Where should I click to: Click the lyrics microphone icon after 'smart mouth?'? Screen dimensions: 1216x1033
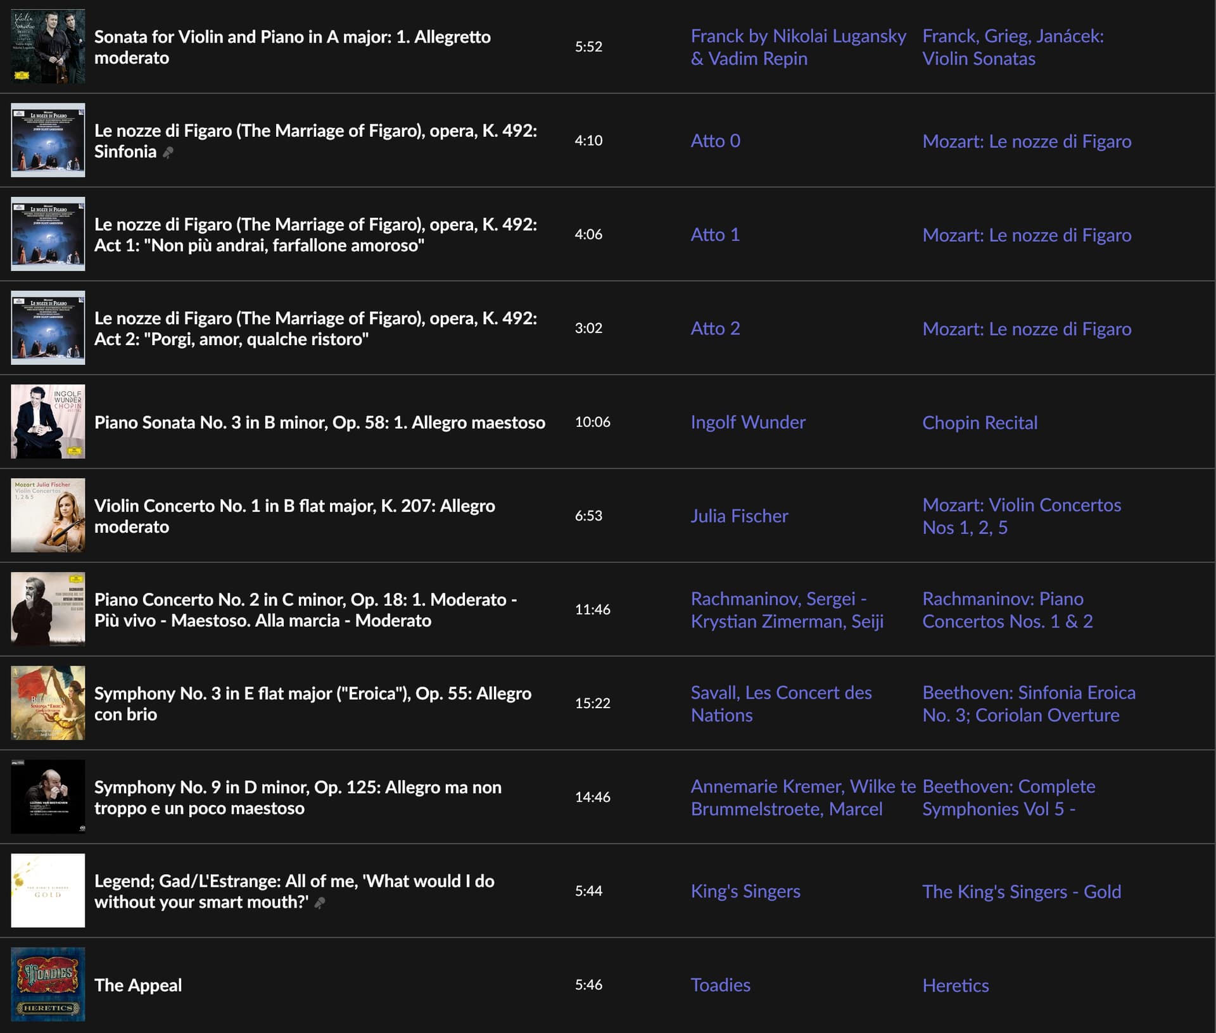coord(320,903)
